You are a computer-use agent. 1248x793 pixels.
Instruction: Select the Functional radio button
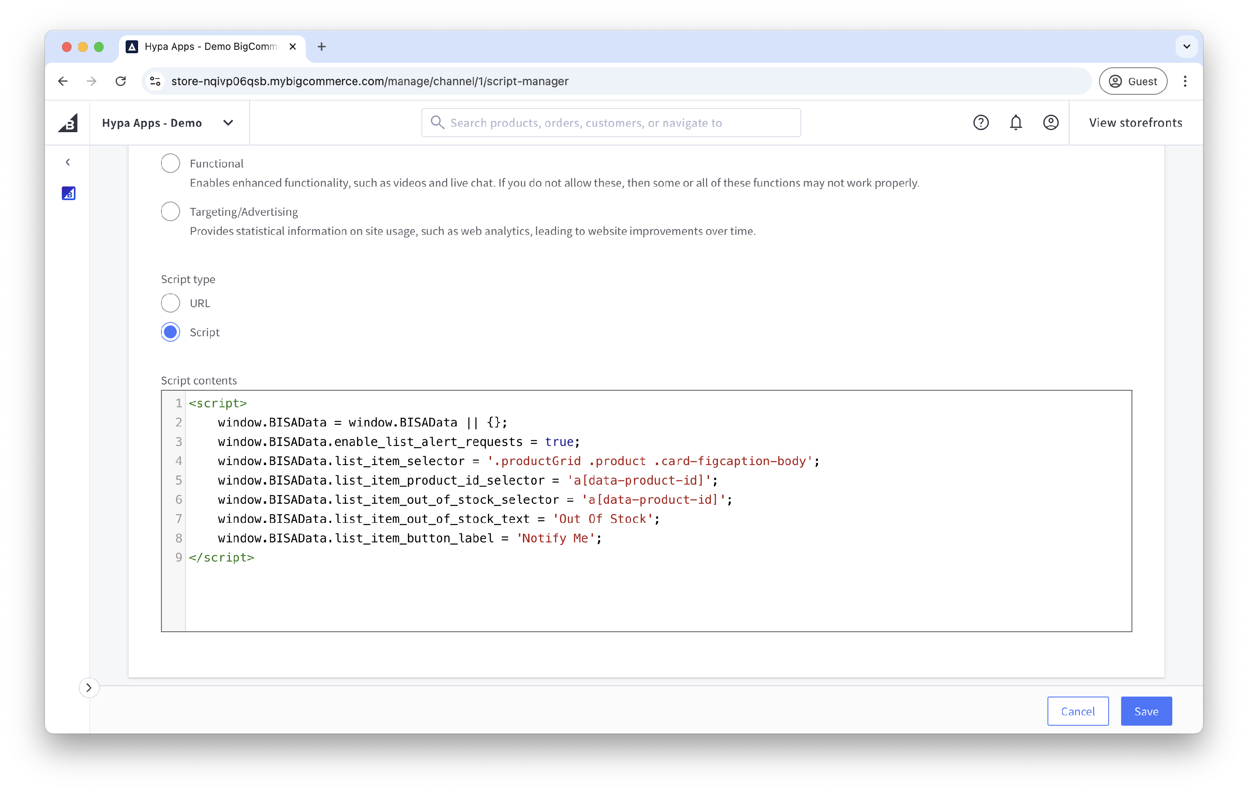click(x=171, y=163)
